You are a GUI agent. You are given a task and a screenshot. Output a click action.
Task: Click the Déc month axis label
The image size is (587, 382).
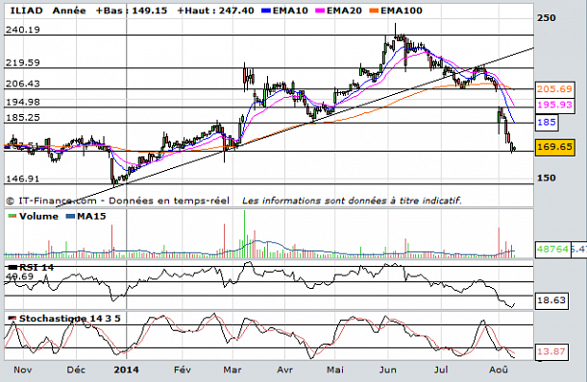coord(76,370)
